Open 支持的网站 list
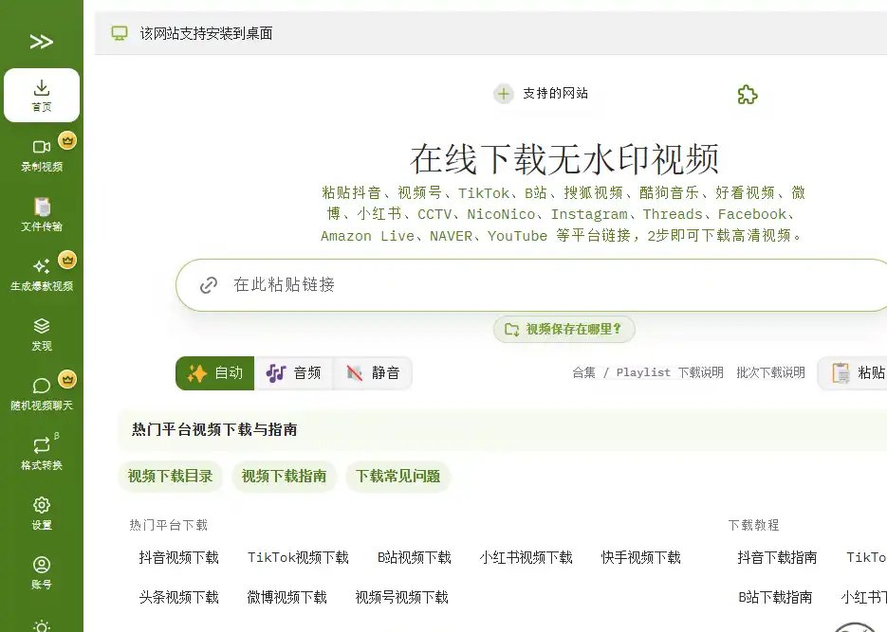 click(x=555, y=93)
